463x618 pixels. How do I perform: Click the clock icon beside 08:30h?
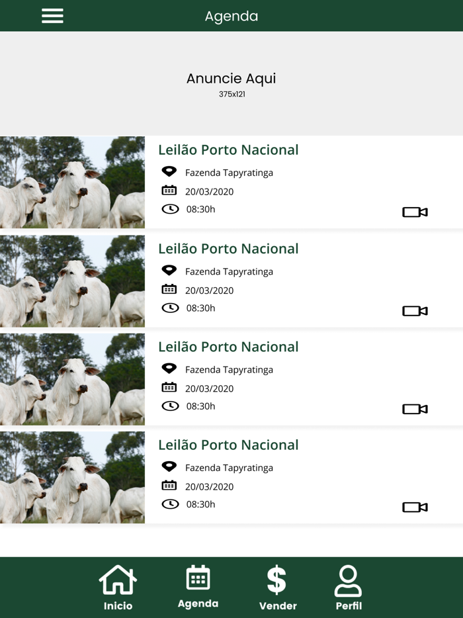point(169,208)
